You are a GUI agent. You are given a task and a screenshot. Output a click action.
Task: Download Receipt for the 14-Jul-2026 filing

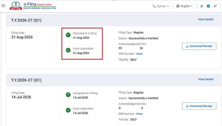click(x=199, y=106)
